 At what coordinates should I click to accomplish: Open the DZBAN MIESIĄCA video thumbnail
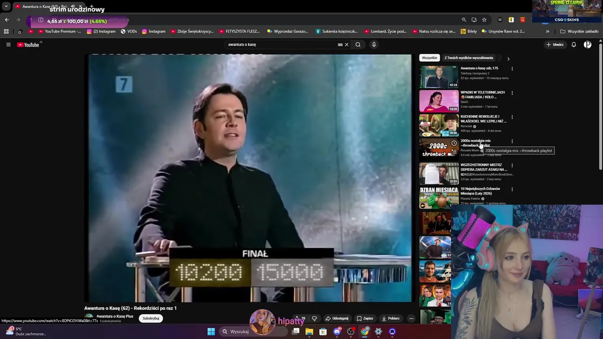(x=439, y=197)
